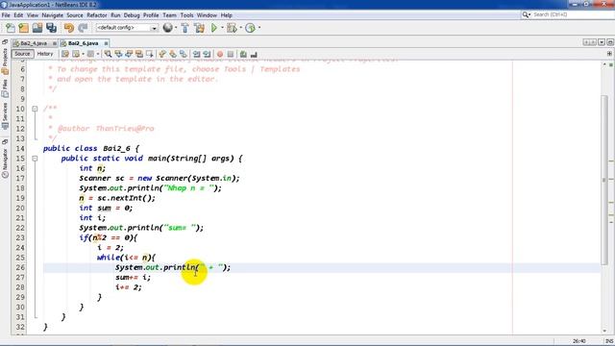This screenshot has height=346, width=615.
Task: Open the Help menu
Action: click(x=227, y=15)
